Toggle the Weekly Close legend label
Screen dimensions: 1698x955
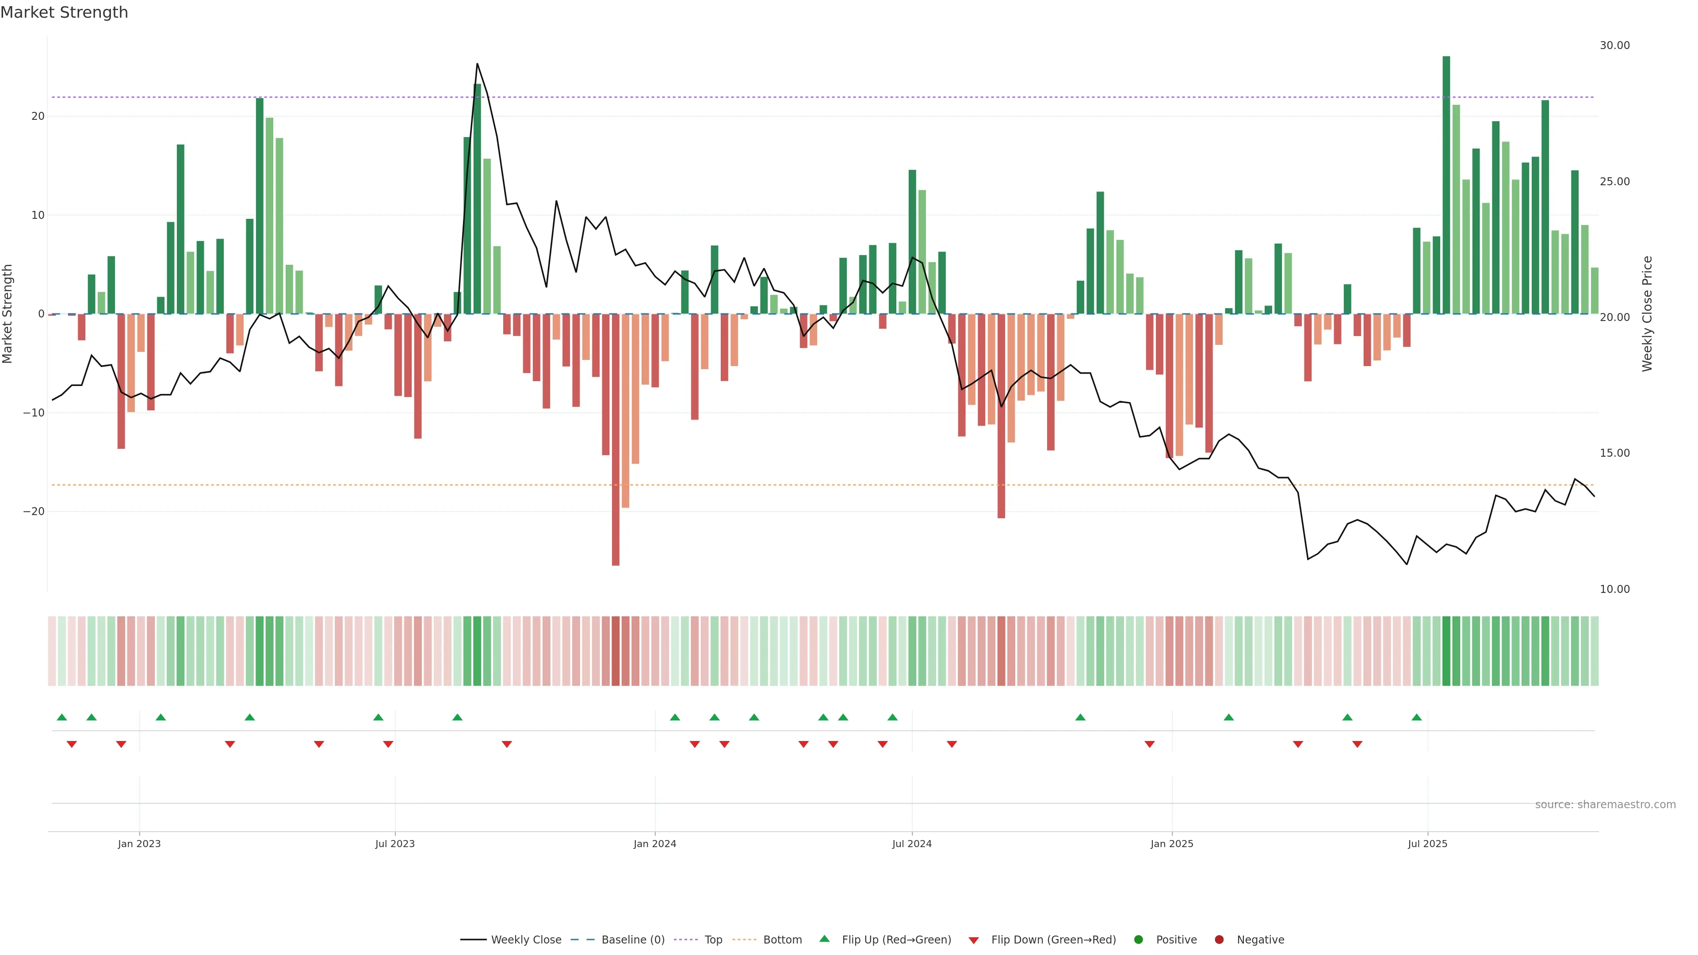(x=526, y=940)
